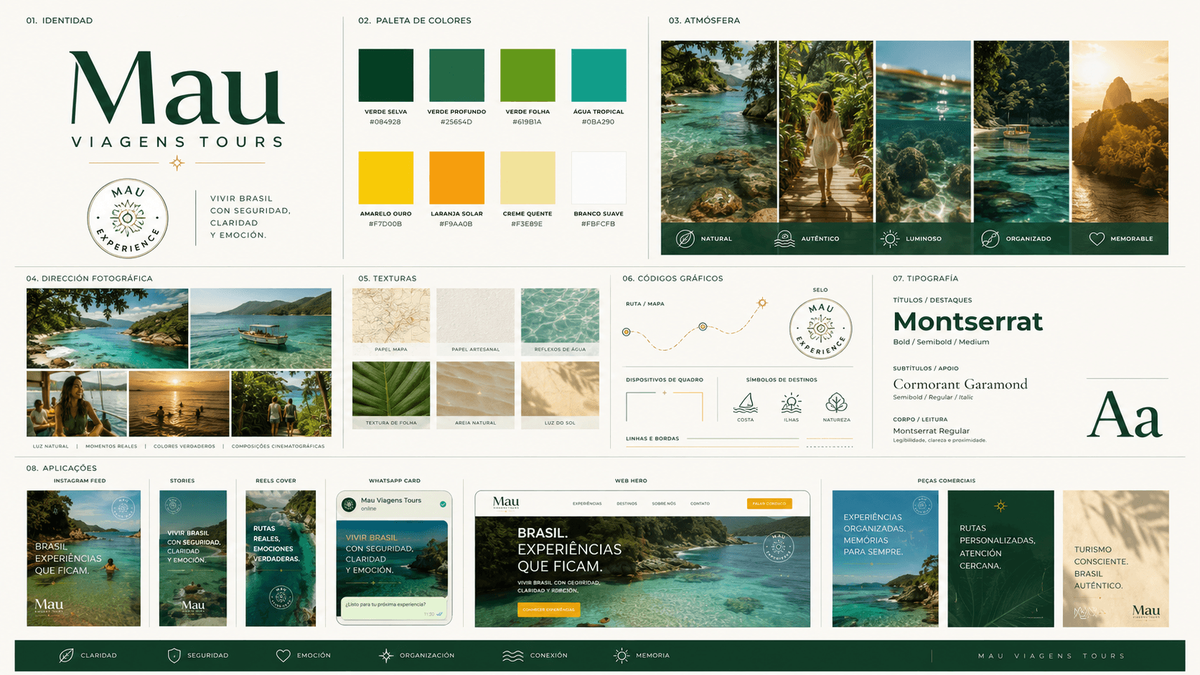
Task: Click the orange button in web hero header
Action: (x=769, y=504)
